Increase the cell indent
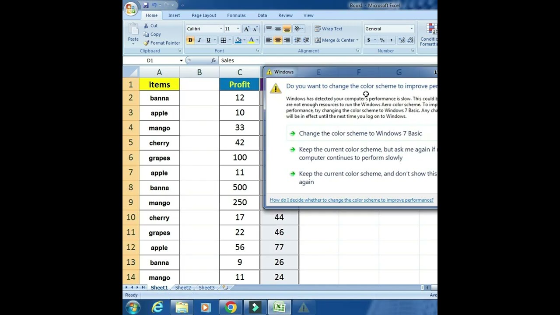Image resolution: width=560 pixels, height=315 pixels. pos(306,40)
